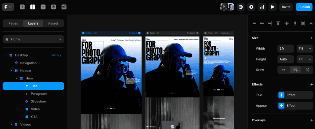Align bottom edges icon

[x=295, y=23]
